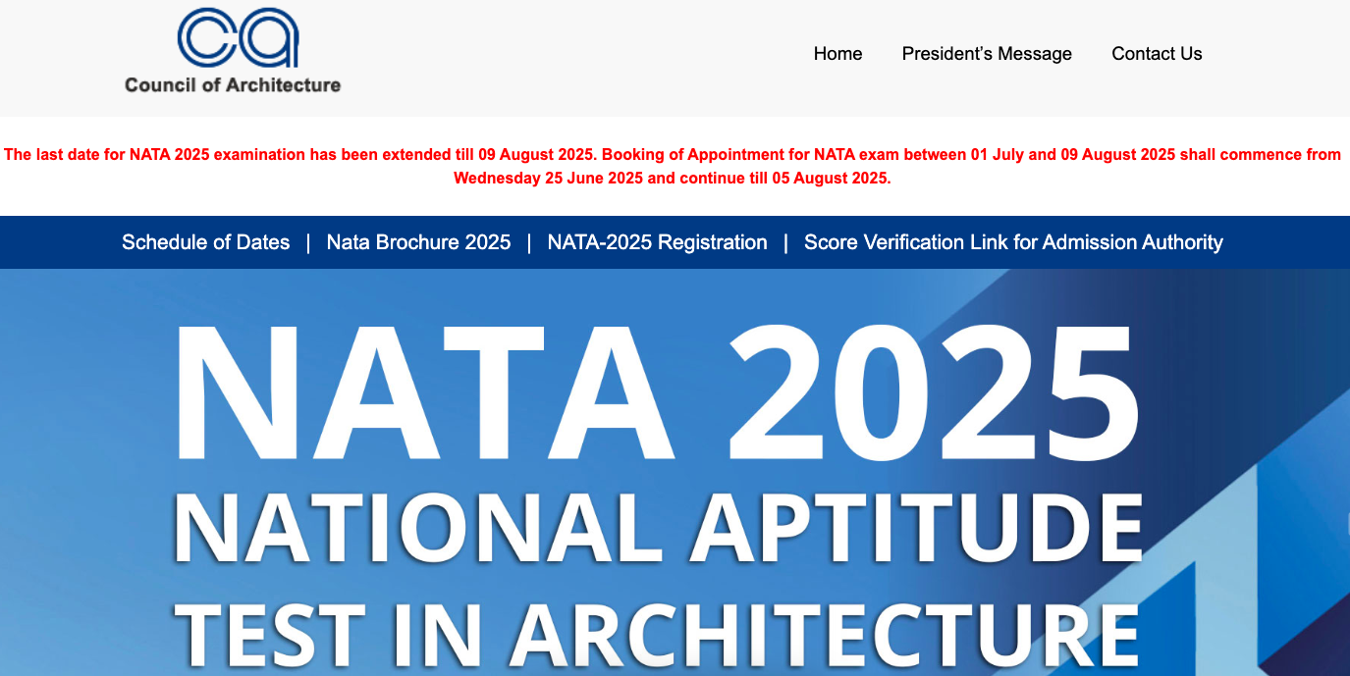Open Nata Brochure 2025 link
The height and width of the screenshot is (676, 1350).
(x=418, y=242)
